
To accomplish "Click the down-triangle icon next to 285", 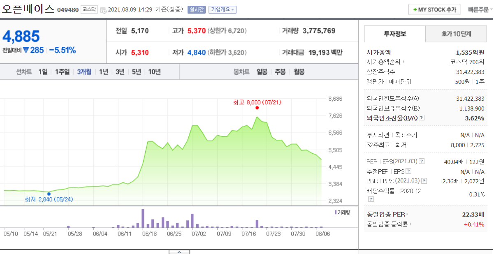I will (x=26, y=50).
